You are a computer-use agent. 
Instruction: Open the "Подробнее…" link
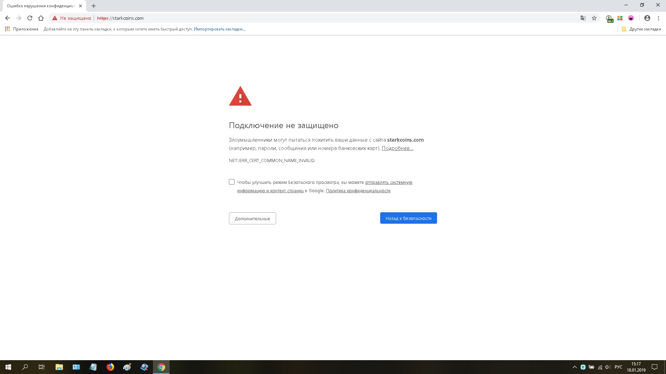(x=397, y=148)
